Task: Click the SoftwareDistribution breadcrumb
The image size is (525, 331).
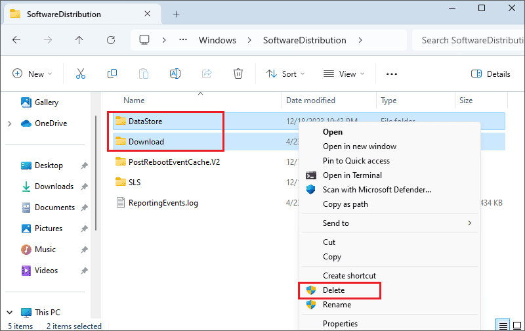Action: click(x=304, y=40)
